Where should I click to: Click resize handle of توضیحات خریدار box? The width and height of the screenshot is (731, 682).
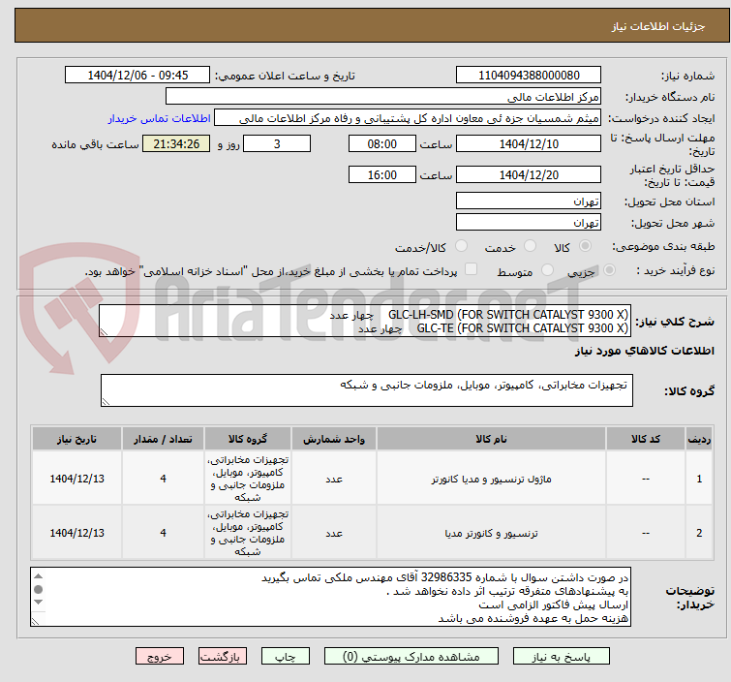tap(36, 621)
